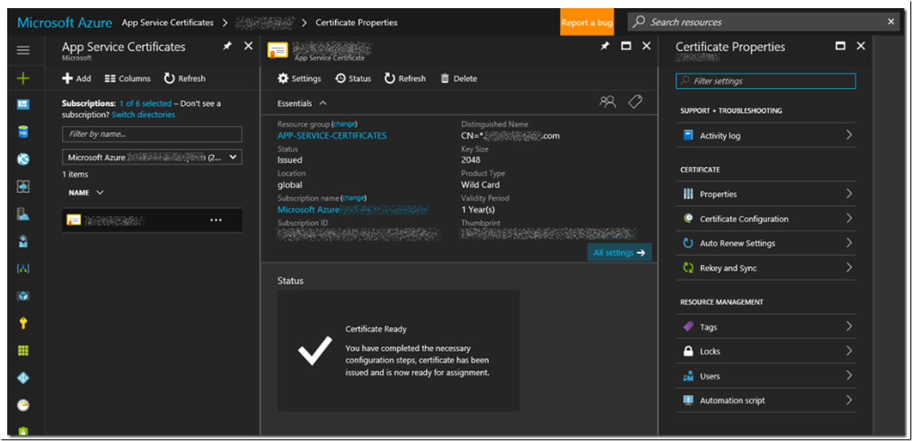The width and height of the screenshot is (912, 441).
Task: Refresh the App Service Certificates list
Action: [x=185, y=79]
